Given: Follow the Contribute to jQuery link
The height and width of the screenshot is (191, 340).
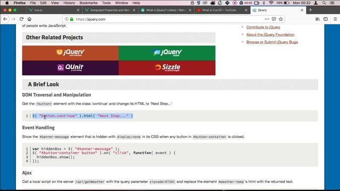Looking at the screenshot, I should [x=263, y=27].
